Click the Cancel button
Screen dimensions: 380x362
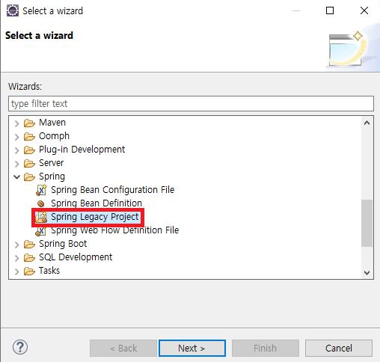coord(339,348)
